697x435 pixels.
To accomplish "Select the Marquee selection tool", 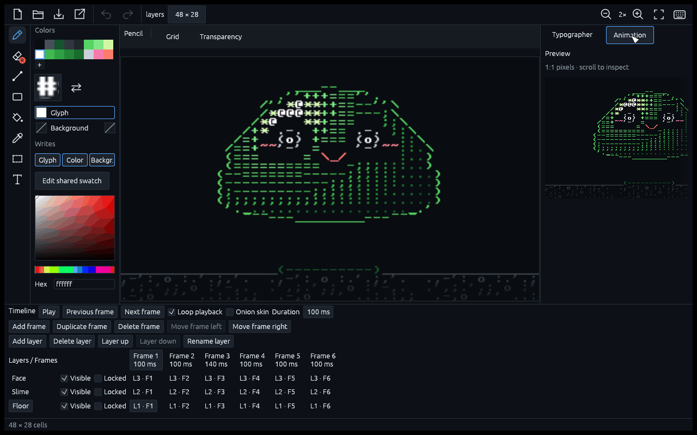I will point(17,159).
